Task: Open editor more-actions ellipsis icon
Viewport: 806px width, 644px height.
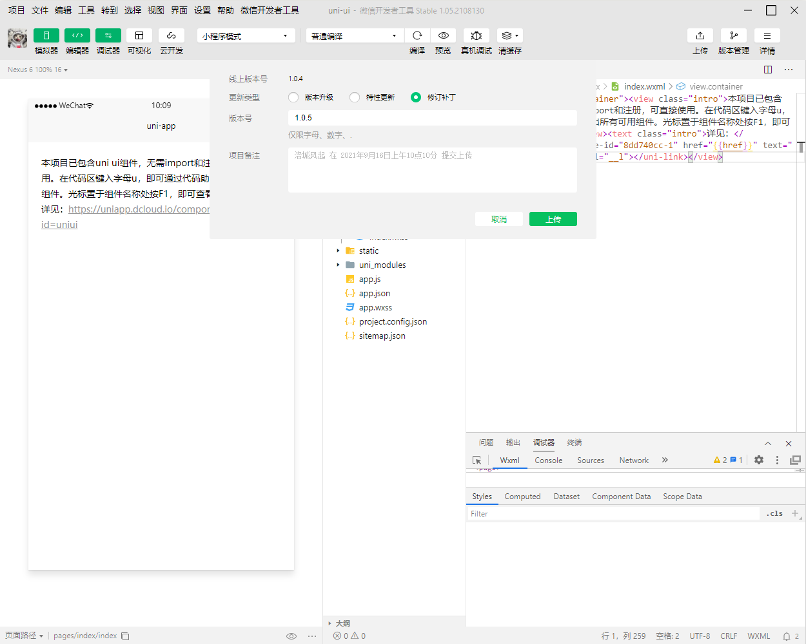Action: coord(789,70)
